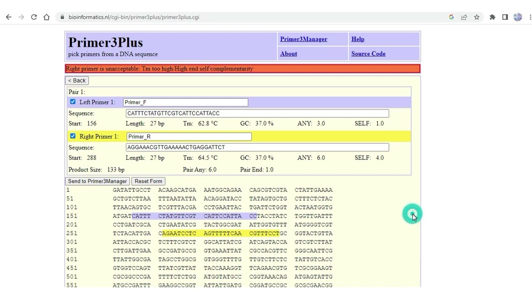Viewport: 532px width, 299px height.
Task: Click the left primer sequence field CATTTCTATGTTCGTCATTCCATTACC
Action: [257, 113]
